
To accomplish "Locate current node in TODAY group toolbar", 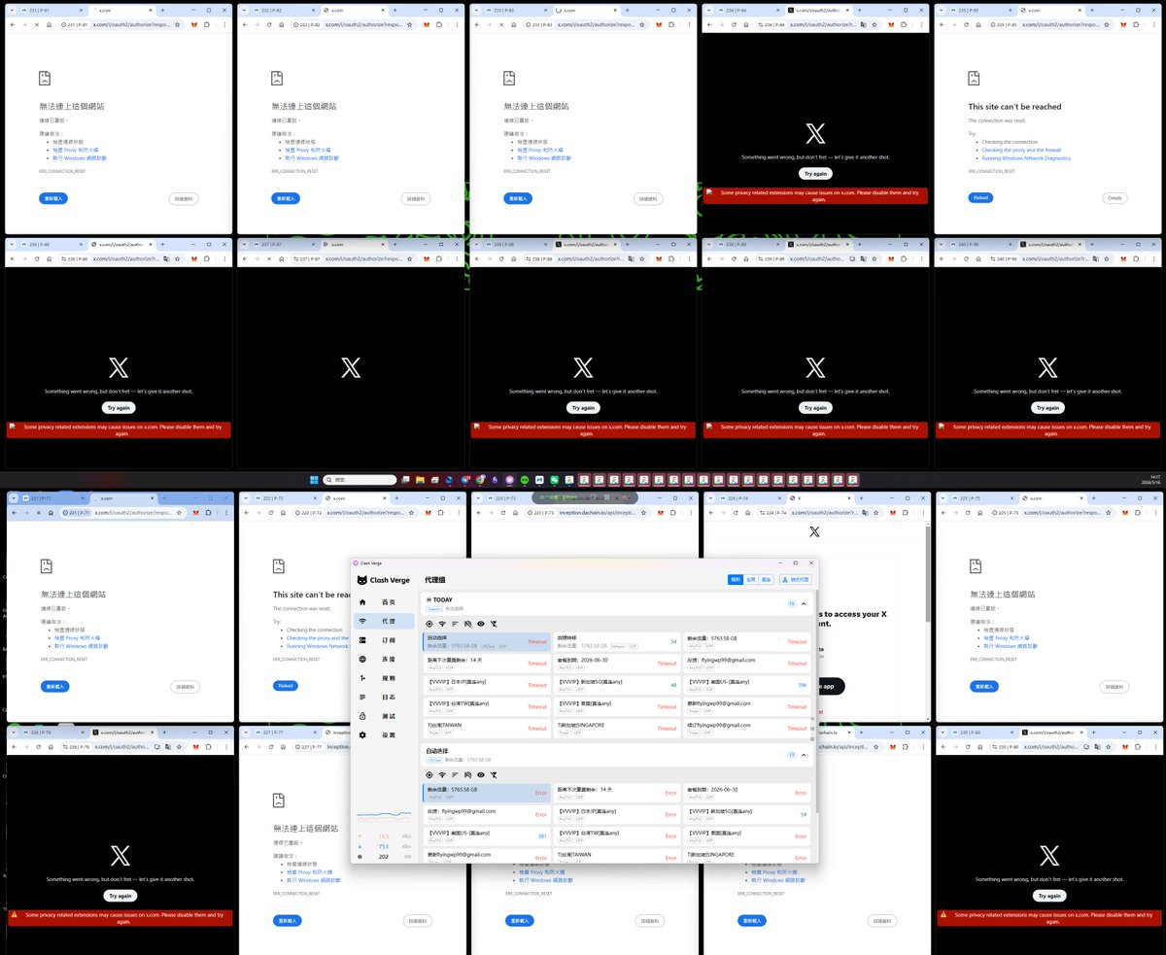I will [429, 623].
